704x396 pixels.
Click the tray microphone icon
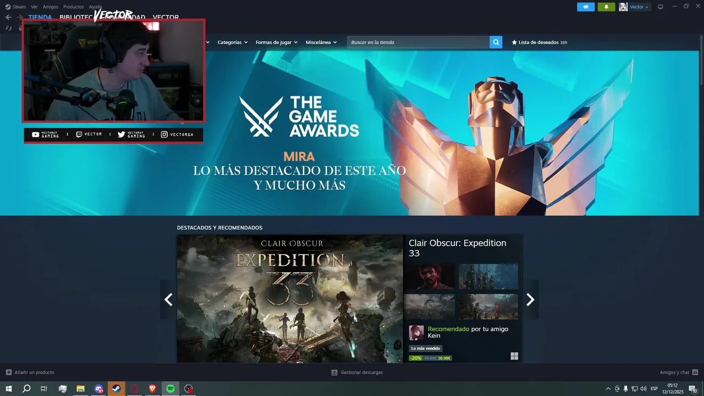[x=625, y=389]
